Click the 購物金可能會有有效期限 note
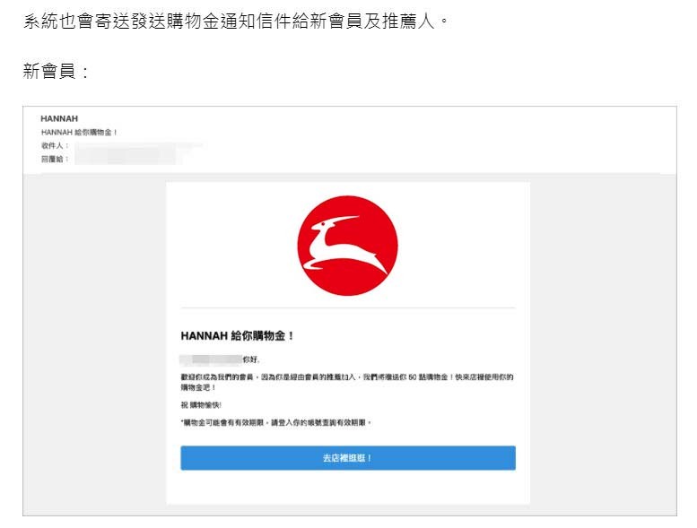This screenshot has width=697, height=528. [276, 423]
